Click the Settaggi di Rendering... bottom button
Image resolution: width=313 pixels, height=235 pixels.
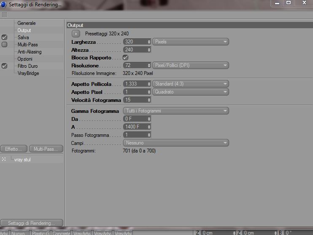point(32,223)
